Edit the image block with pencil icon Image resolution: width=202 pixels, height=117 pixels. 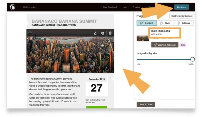[x=95, y=33]
